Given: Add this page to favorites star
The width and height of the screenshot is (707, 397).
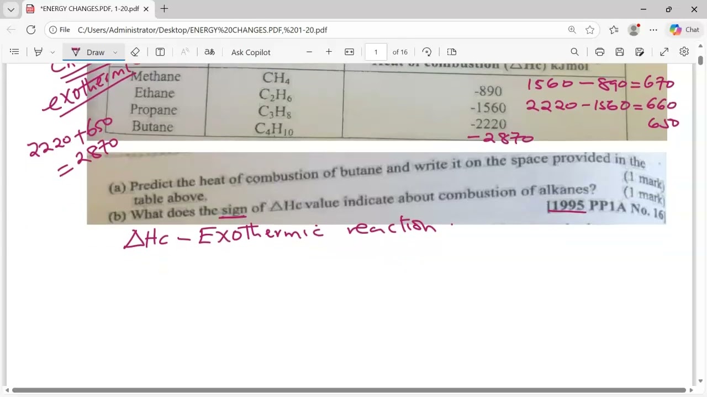Looking at the screenshot, I should (x=590, y=30).
